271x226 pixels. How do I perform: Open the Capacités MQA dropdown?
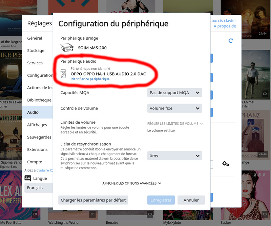click(x=174, y=93)
